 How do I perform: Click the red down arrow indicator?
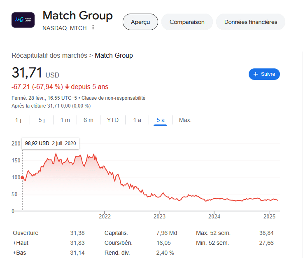[x=67, y=87]
